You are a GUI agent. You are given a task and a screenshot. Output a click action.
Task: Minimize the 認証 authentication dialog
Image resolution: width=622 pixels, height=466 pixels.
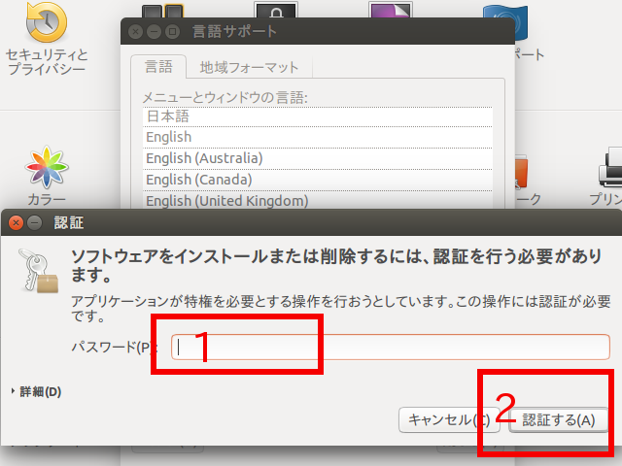[x=34, y=223]
